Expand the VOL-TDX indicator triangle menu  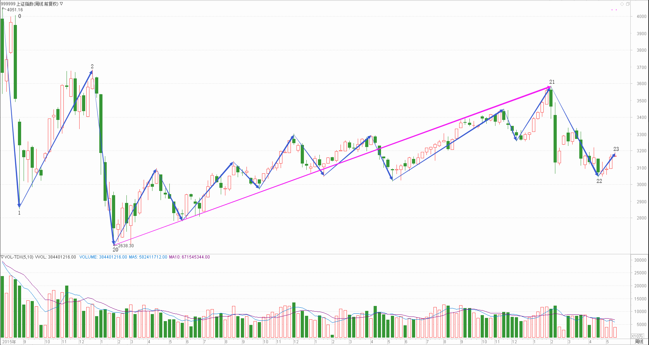[x=2, y=257]
